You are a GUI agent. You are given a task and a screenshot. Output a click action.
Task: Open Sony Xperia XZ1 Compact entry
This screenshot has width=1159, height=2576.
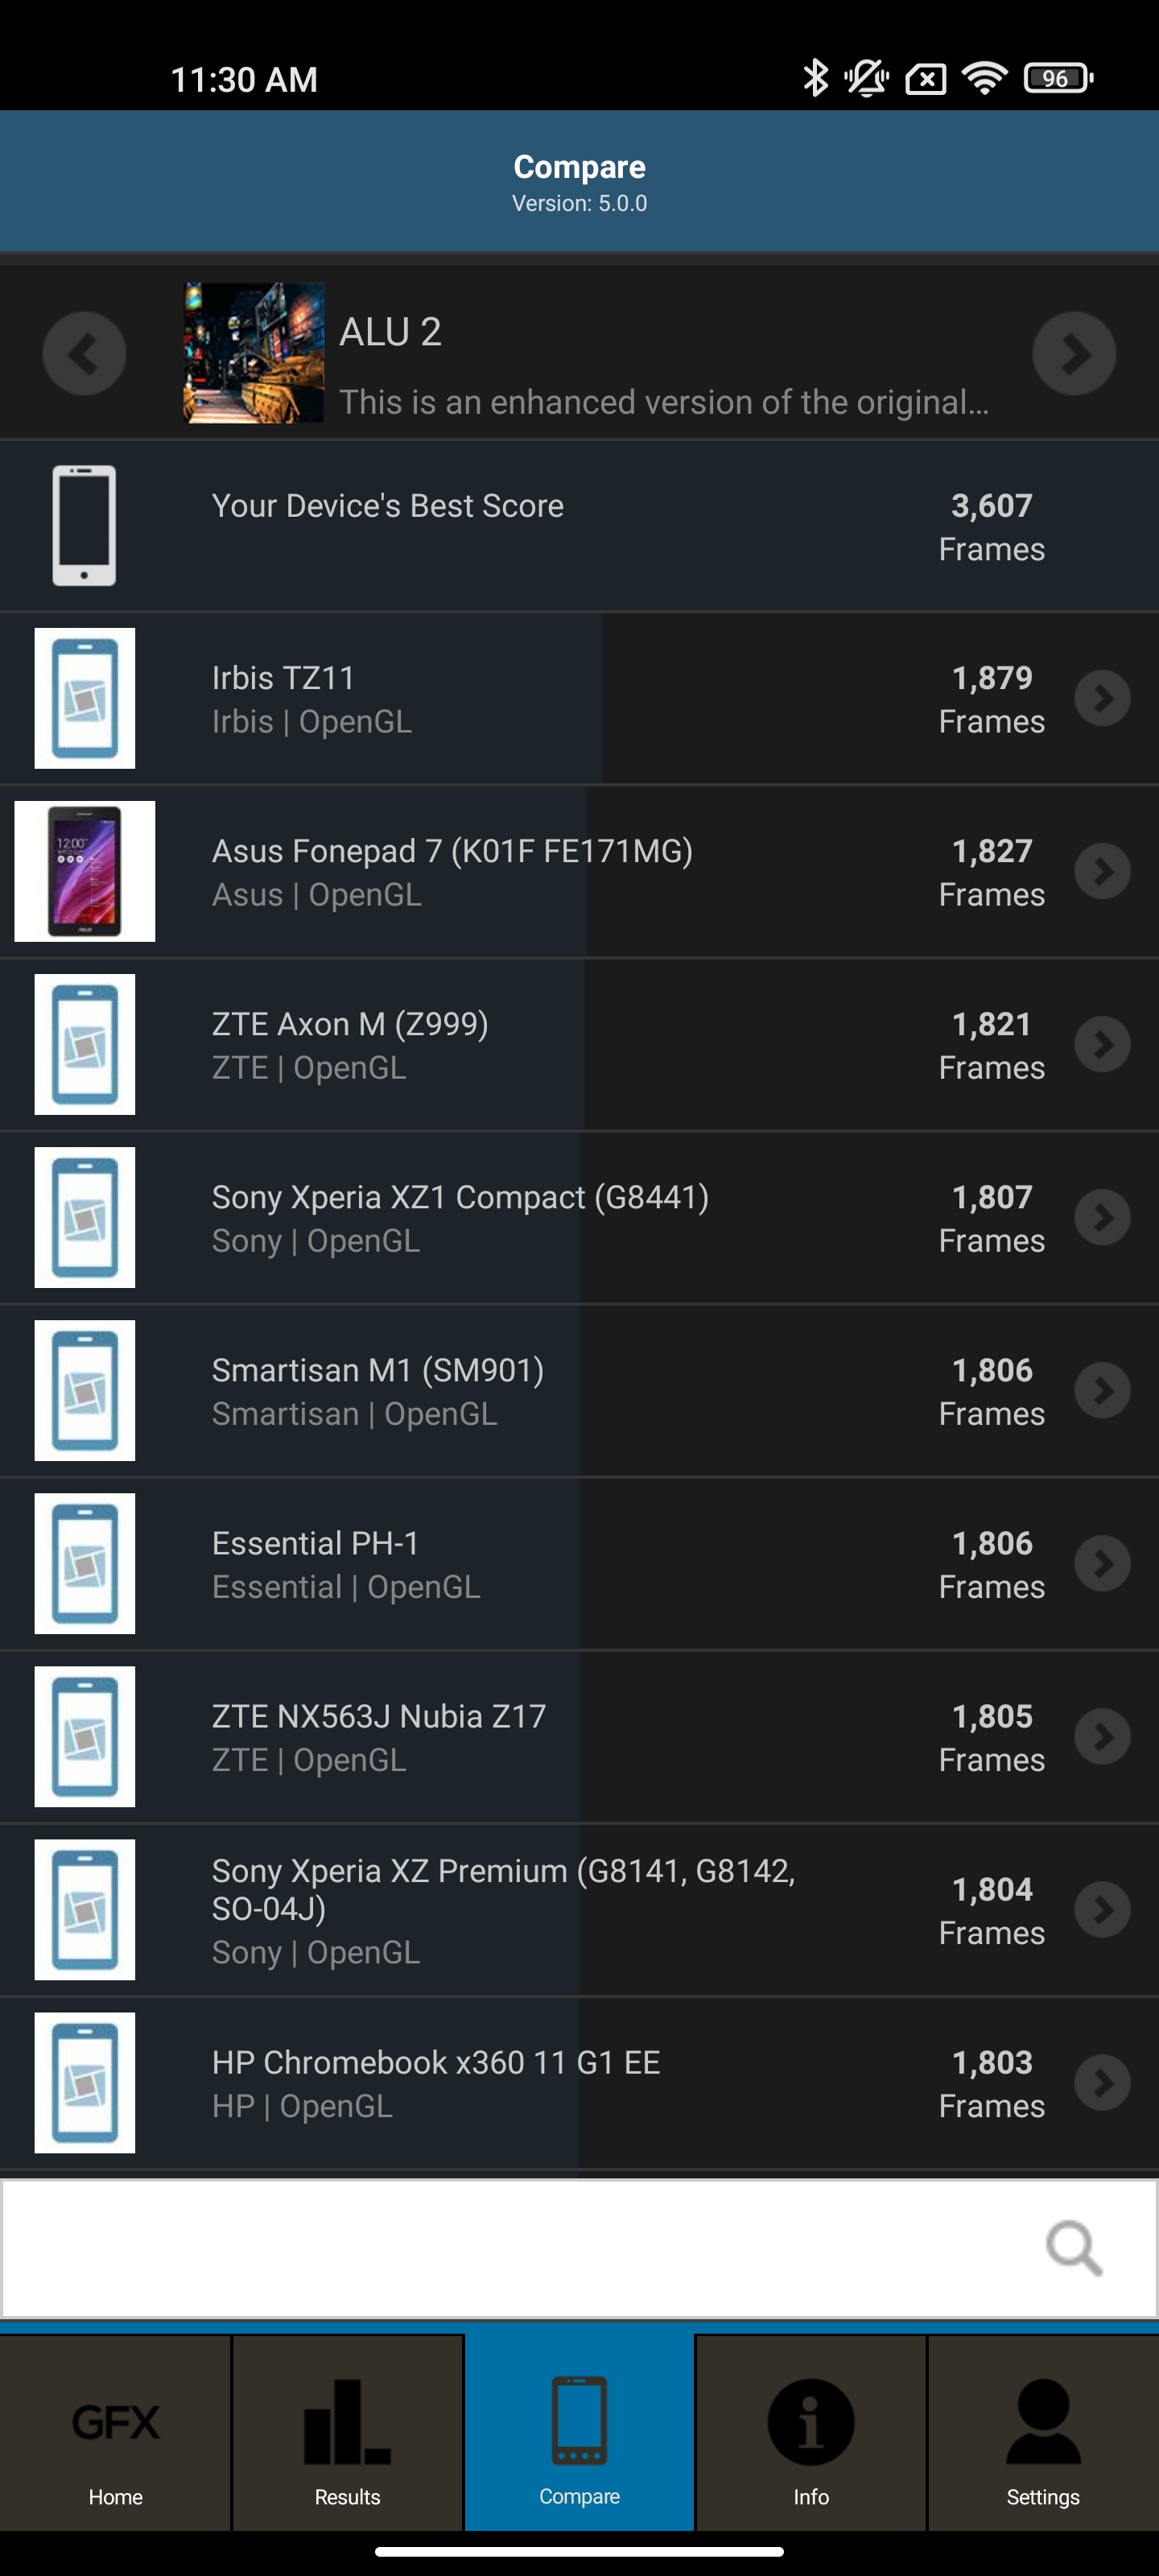[x=460, y=1217]
